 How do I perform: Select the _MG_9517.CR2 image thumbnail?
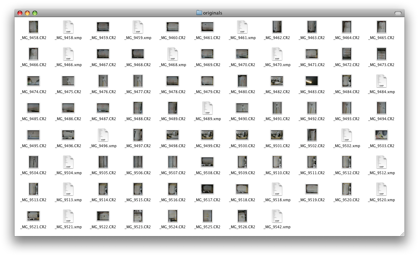(x=207, y=189)
